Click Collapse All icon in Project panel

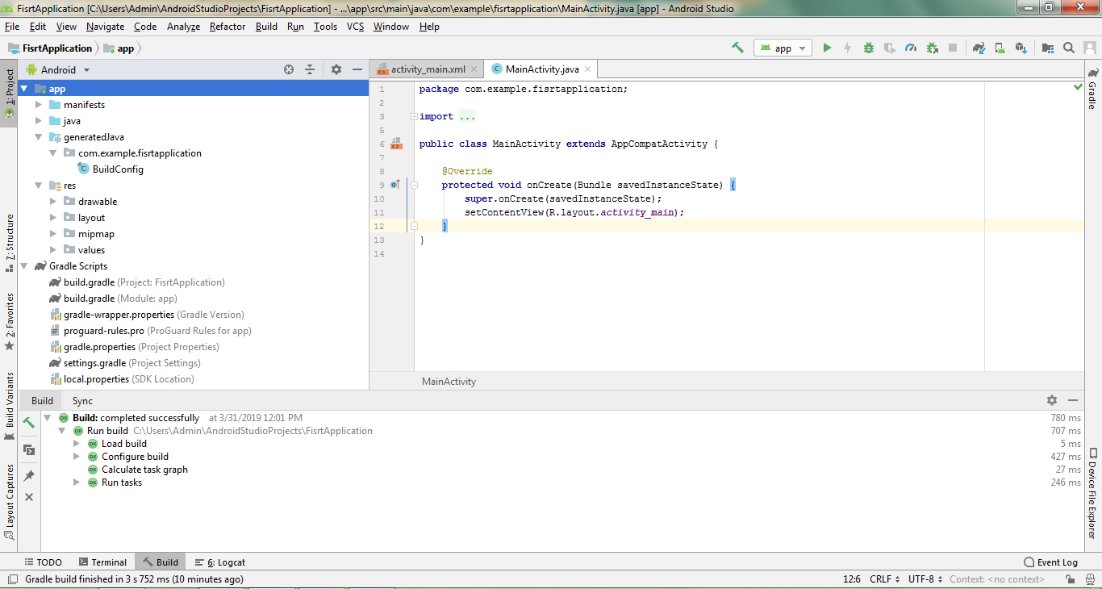(309, 69)
